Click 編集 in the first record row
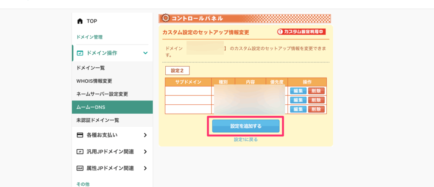This screenshot has height=187, width=434. coord(298,91)
